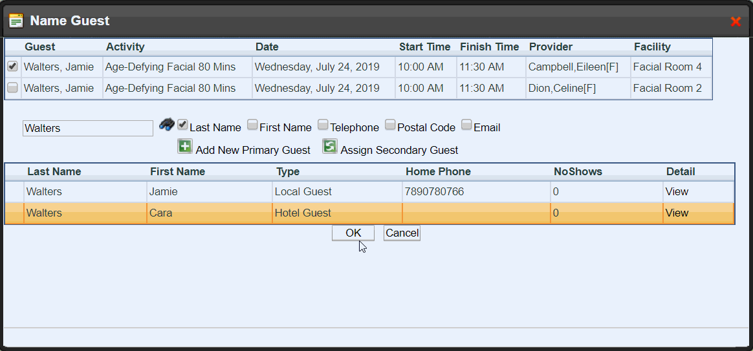Uncheck the Campbell, Eileen appointment row checkbox

point(12,67)
